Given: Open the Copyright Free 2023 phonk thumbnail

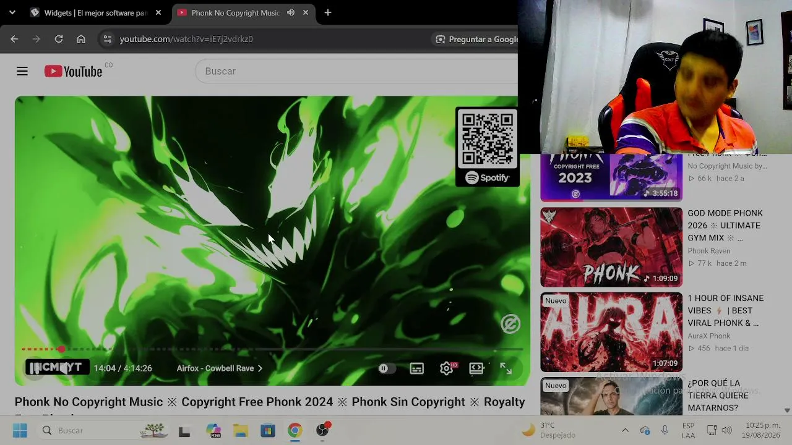Looking at the screenshot, I should pyautogui.click(x=611, y=177).
